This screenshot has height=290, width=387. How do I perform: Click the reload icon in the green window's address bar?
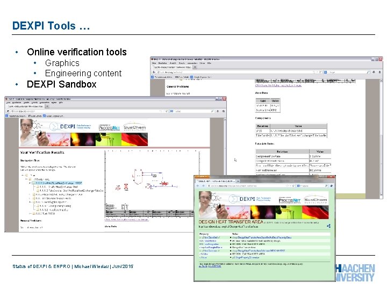tap(293, 186)
